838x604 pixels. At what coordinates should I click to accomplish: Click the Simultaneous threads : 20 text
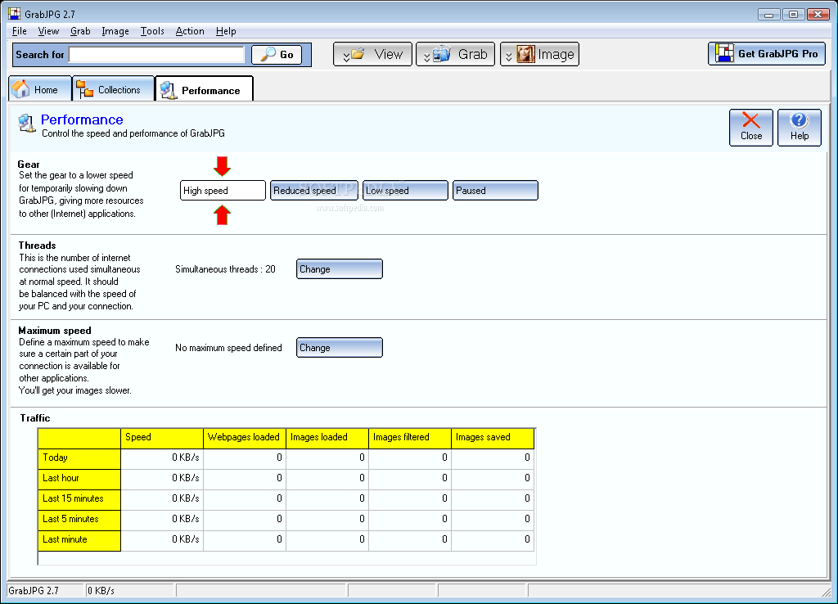[225, 269]
